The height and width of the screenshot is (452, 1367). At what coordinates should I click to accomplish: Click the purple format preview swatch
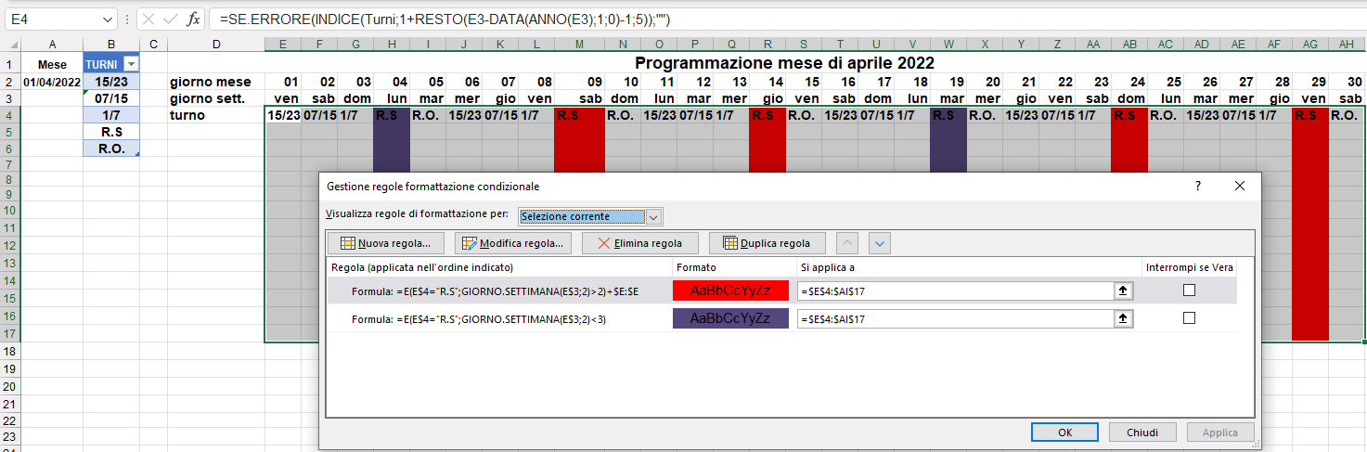[x=730, y=318]
